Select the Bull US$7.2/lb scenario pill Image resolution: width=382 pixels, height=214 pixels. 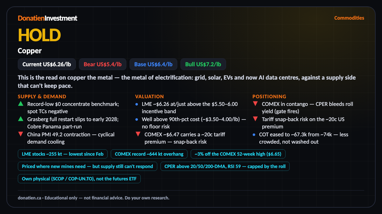[x=203, y=64]
